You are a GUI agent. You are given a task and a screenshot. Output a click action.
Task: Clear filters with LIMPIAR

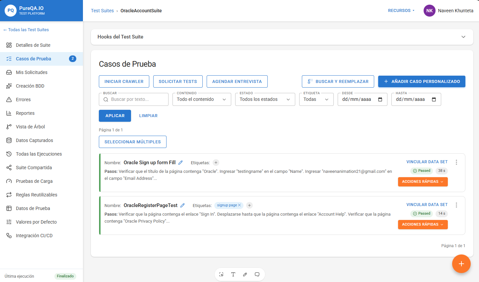148,116
